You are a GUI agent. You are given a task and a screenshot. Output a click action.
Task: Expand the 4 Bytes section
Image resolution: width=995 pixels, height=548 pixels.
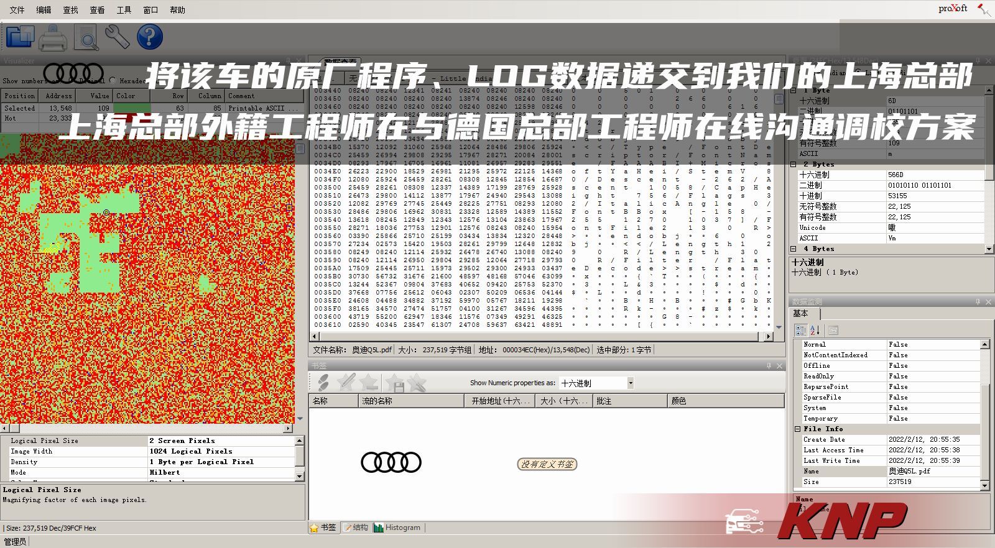794,249
